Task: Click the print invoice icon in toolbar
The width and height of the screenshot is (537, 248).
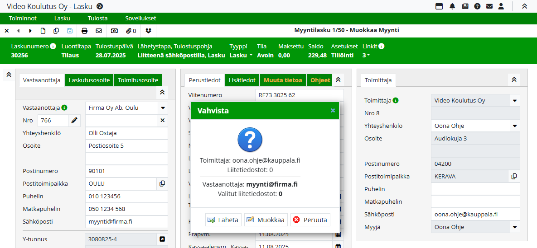Action: coord(84,31)
